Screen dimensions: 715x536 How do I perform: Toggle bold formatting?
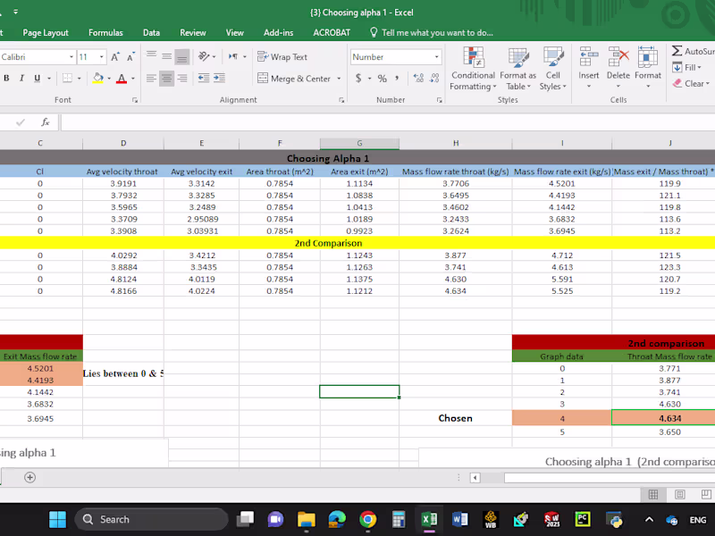coord(8,78)
